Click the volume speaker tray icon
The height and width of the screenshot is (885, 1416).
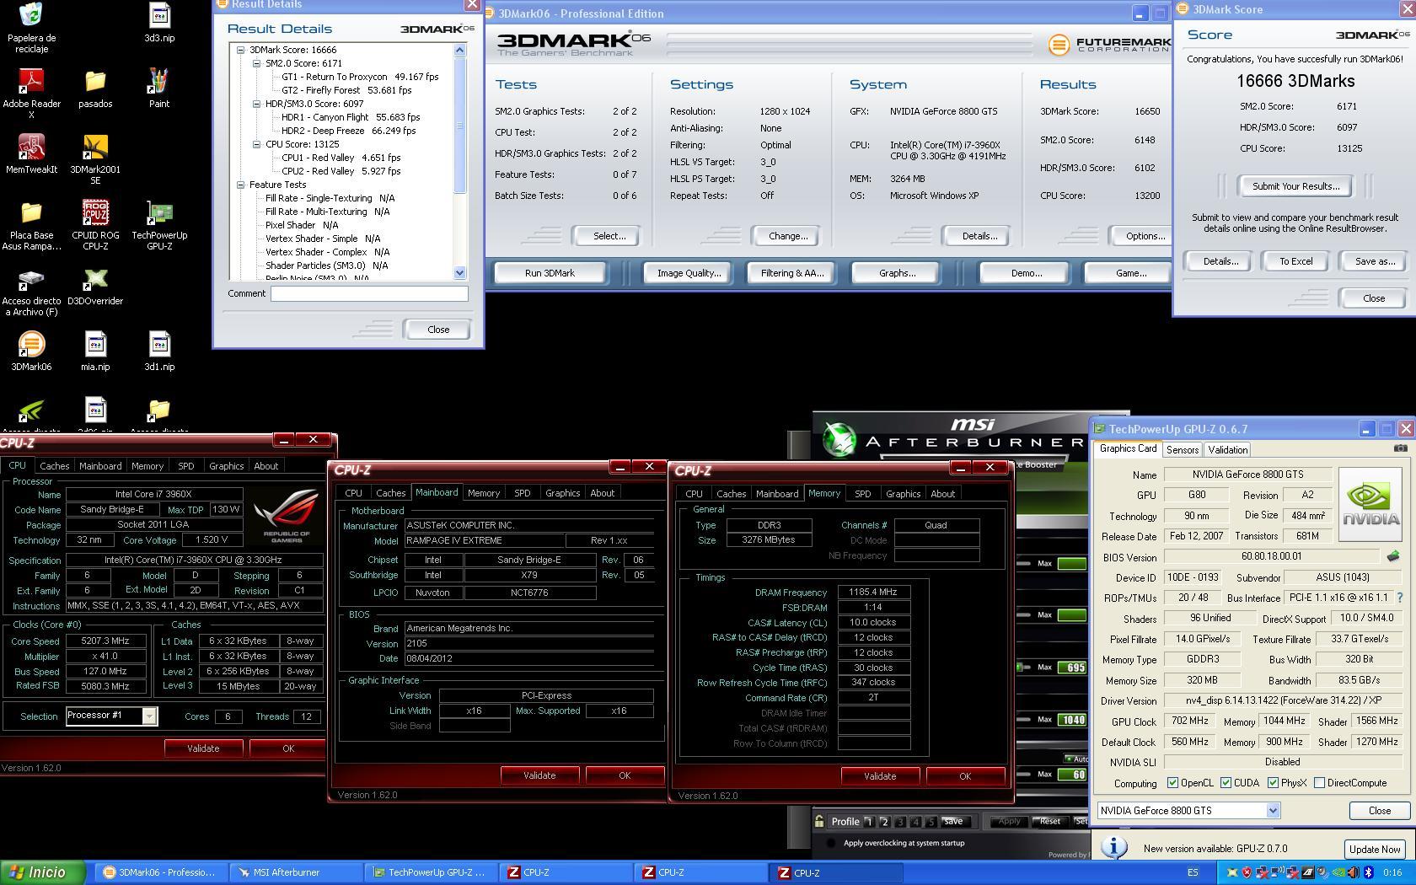click(x=1353, y=872)
